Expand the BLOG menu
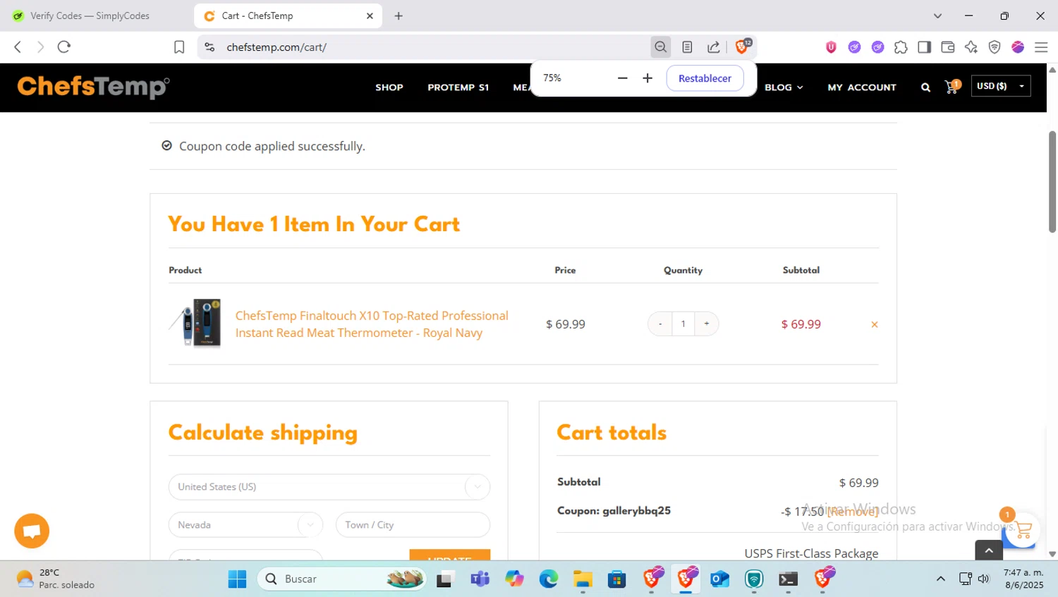The image size is (1058, 597). tap(784, 87)
